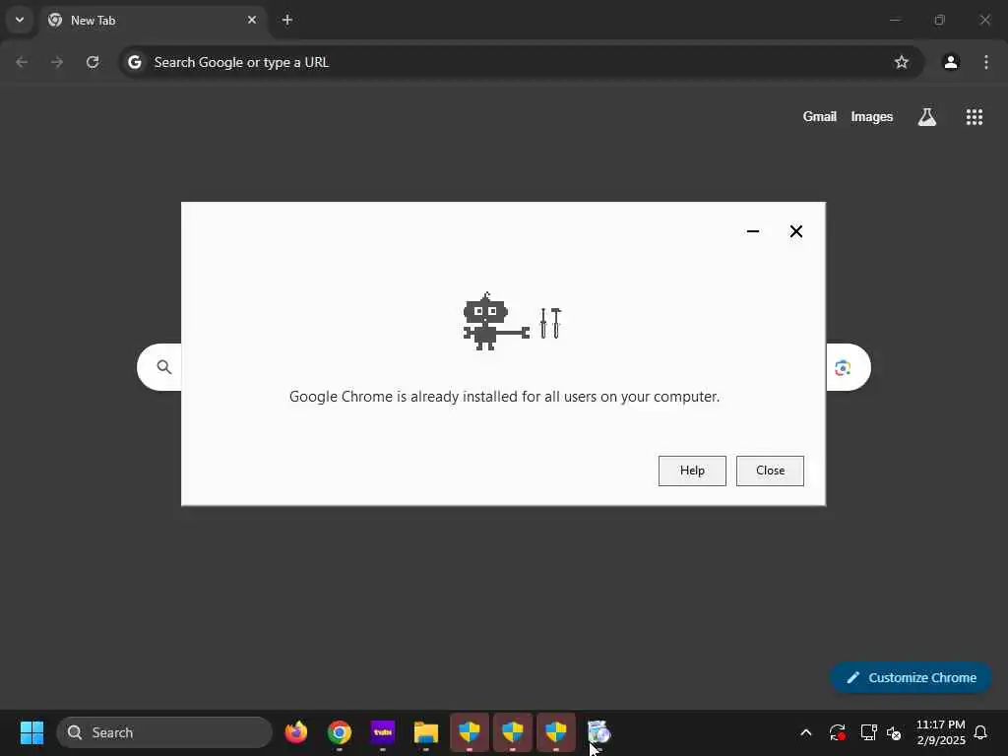Open the Tubi app in taskbar
The image size is (1008, 756).
tap(383, 732)
